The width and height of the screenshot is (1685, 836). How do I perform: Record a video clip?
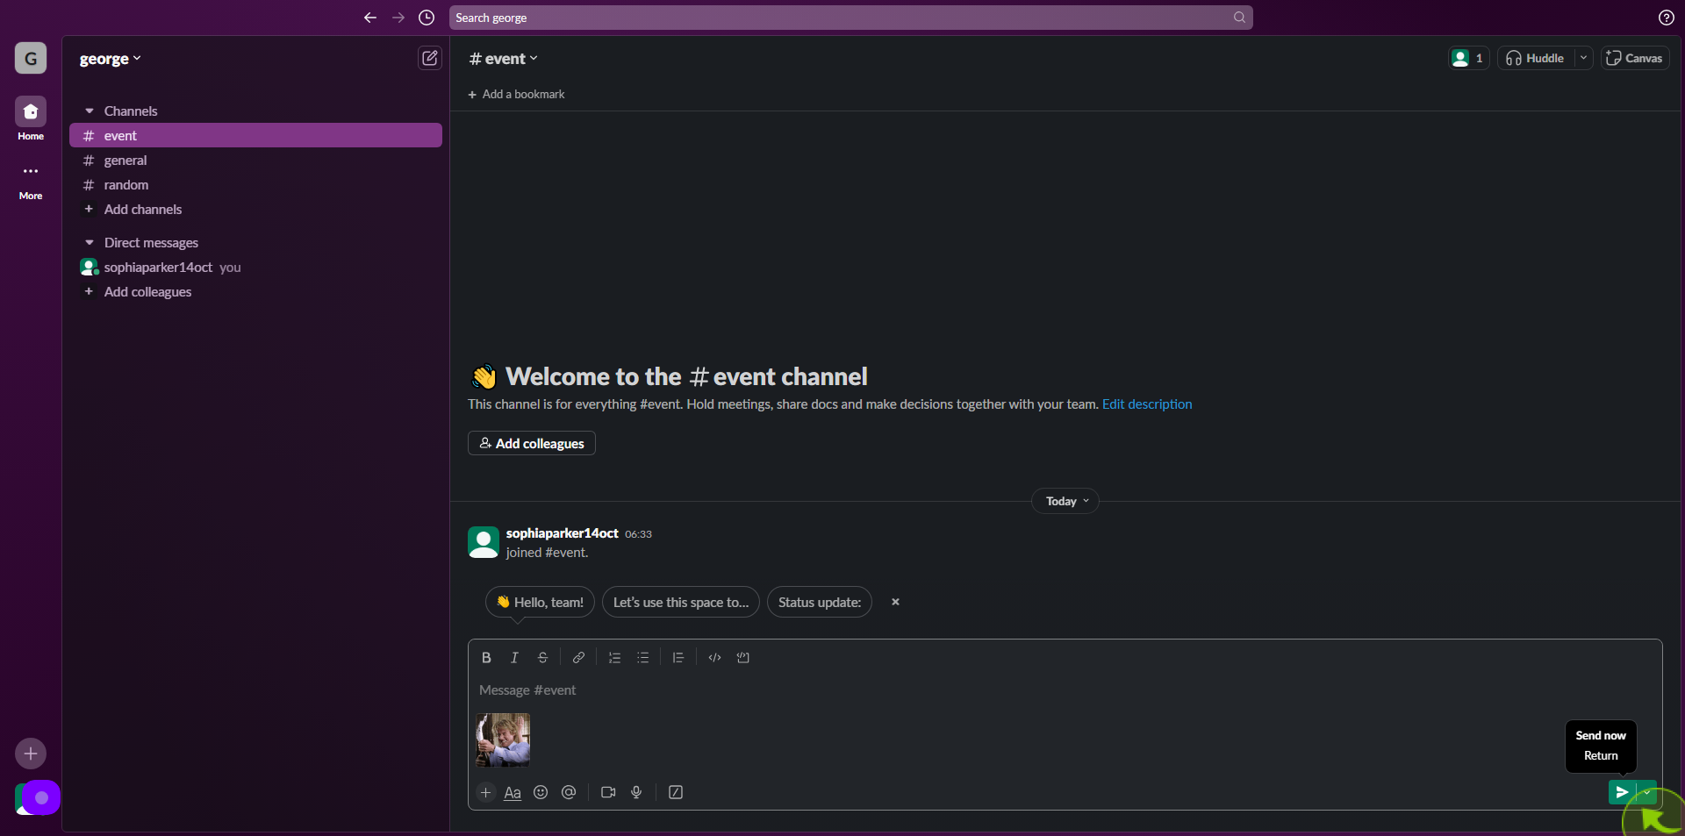point(608,792)
